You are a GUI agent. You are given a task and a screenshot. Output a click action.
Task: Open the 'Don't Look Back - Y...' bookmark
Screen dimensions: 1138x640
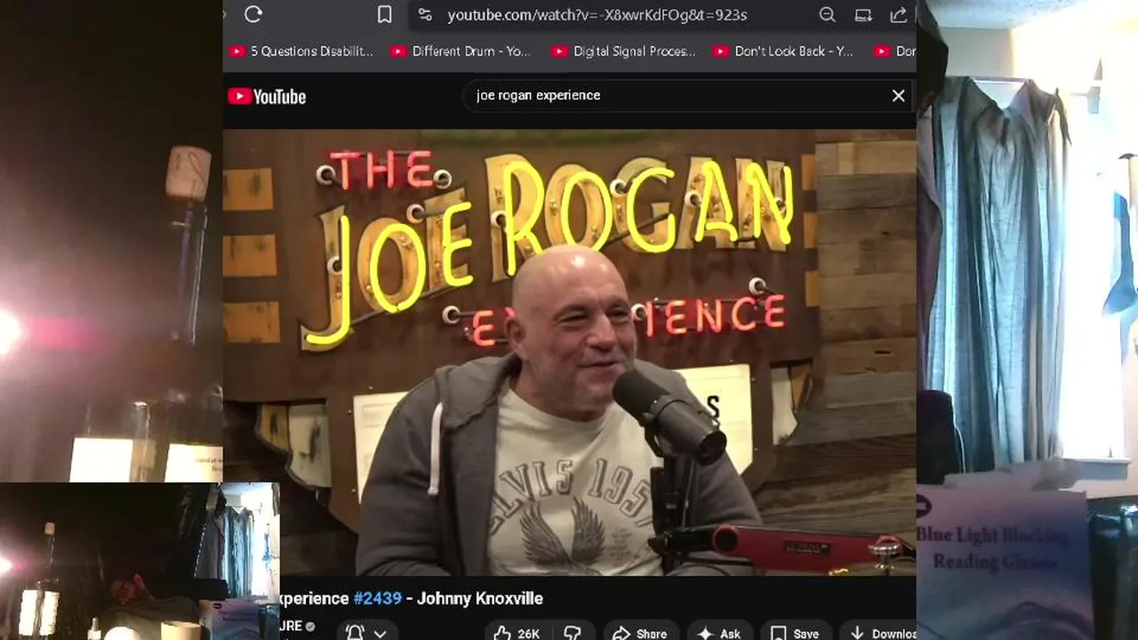783,52
